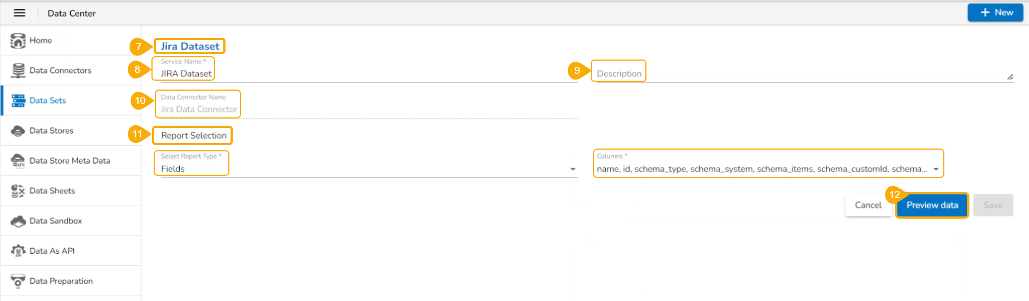Click the Cancel button
Screen dimensions: 1029x301
(x=868, y=205)
